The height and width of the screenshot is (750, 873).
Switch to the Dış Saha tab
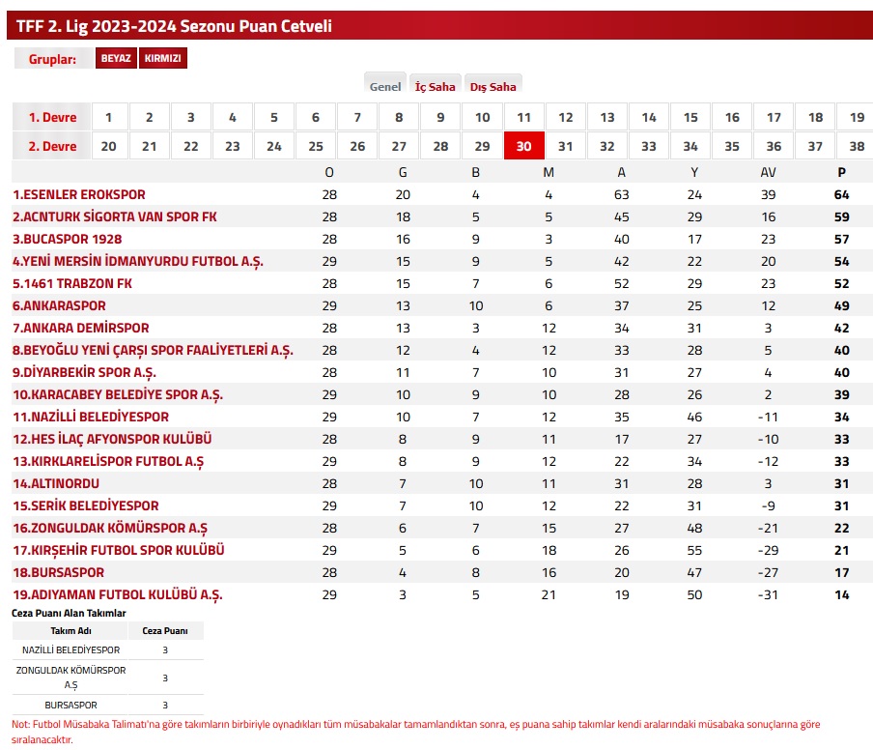(x=493, y=86)
